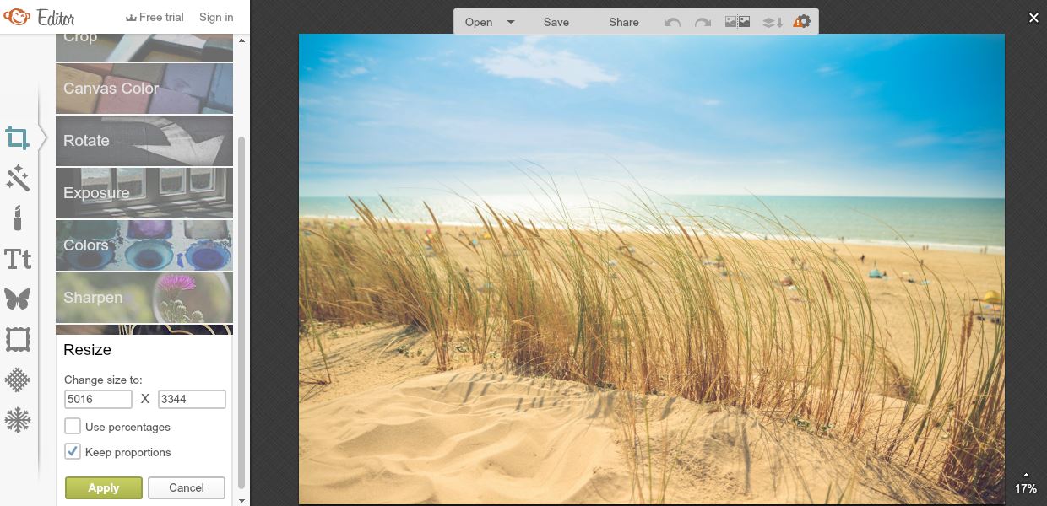Undo the last edit
This screenshot has width=1047, height=506.
point(672,22)
